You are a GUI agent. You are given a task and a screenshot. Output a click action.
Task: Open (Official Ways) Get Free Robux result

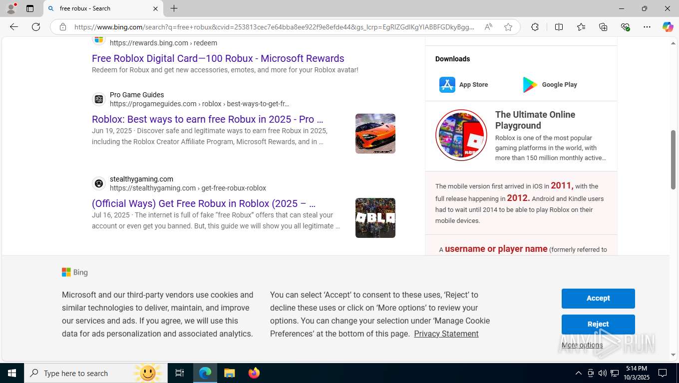pyautogui.click(x=204, y=203)
